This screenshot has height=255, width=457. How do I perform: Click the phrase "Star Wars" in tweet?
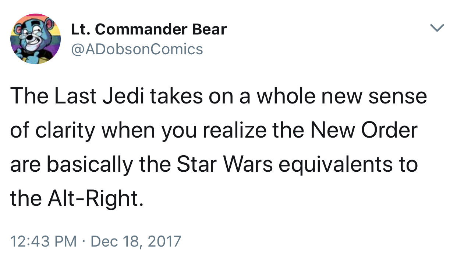(x=225, y=164)
